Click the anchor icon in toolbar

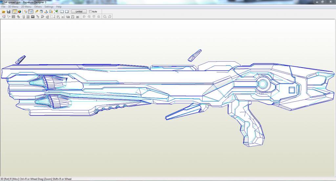[46, 11]
